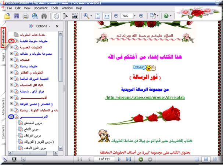223x165 pixels.
Task: Select the text Select tool
Action: (65, 16)
